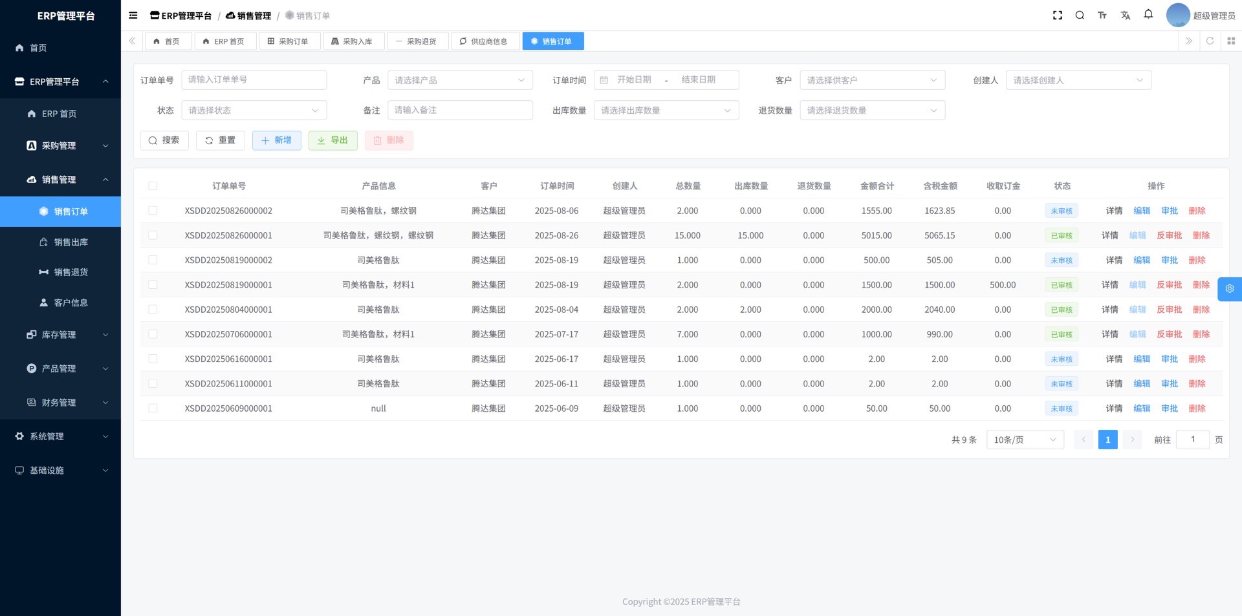This screenshot has width=1242, height=616.
Task: Switch to the 采购订单 tab
Action: 289,41
